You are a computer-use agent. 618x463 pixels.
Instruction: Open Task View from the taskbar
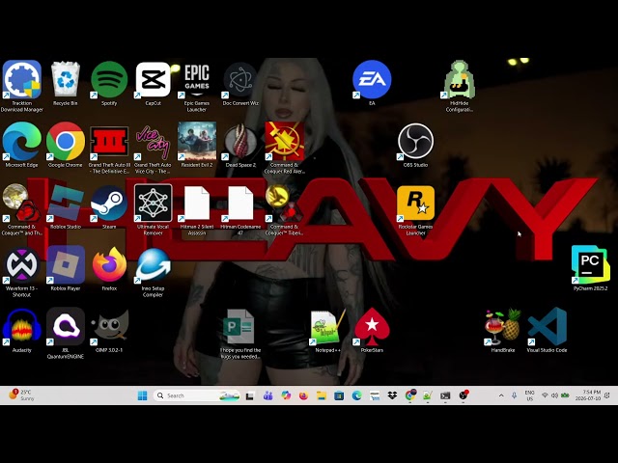pyautogui.click(x=250, y=396)
